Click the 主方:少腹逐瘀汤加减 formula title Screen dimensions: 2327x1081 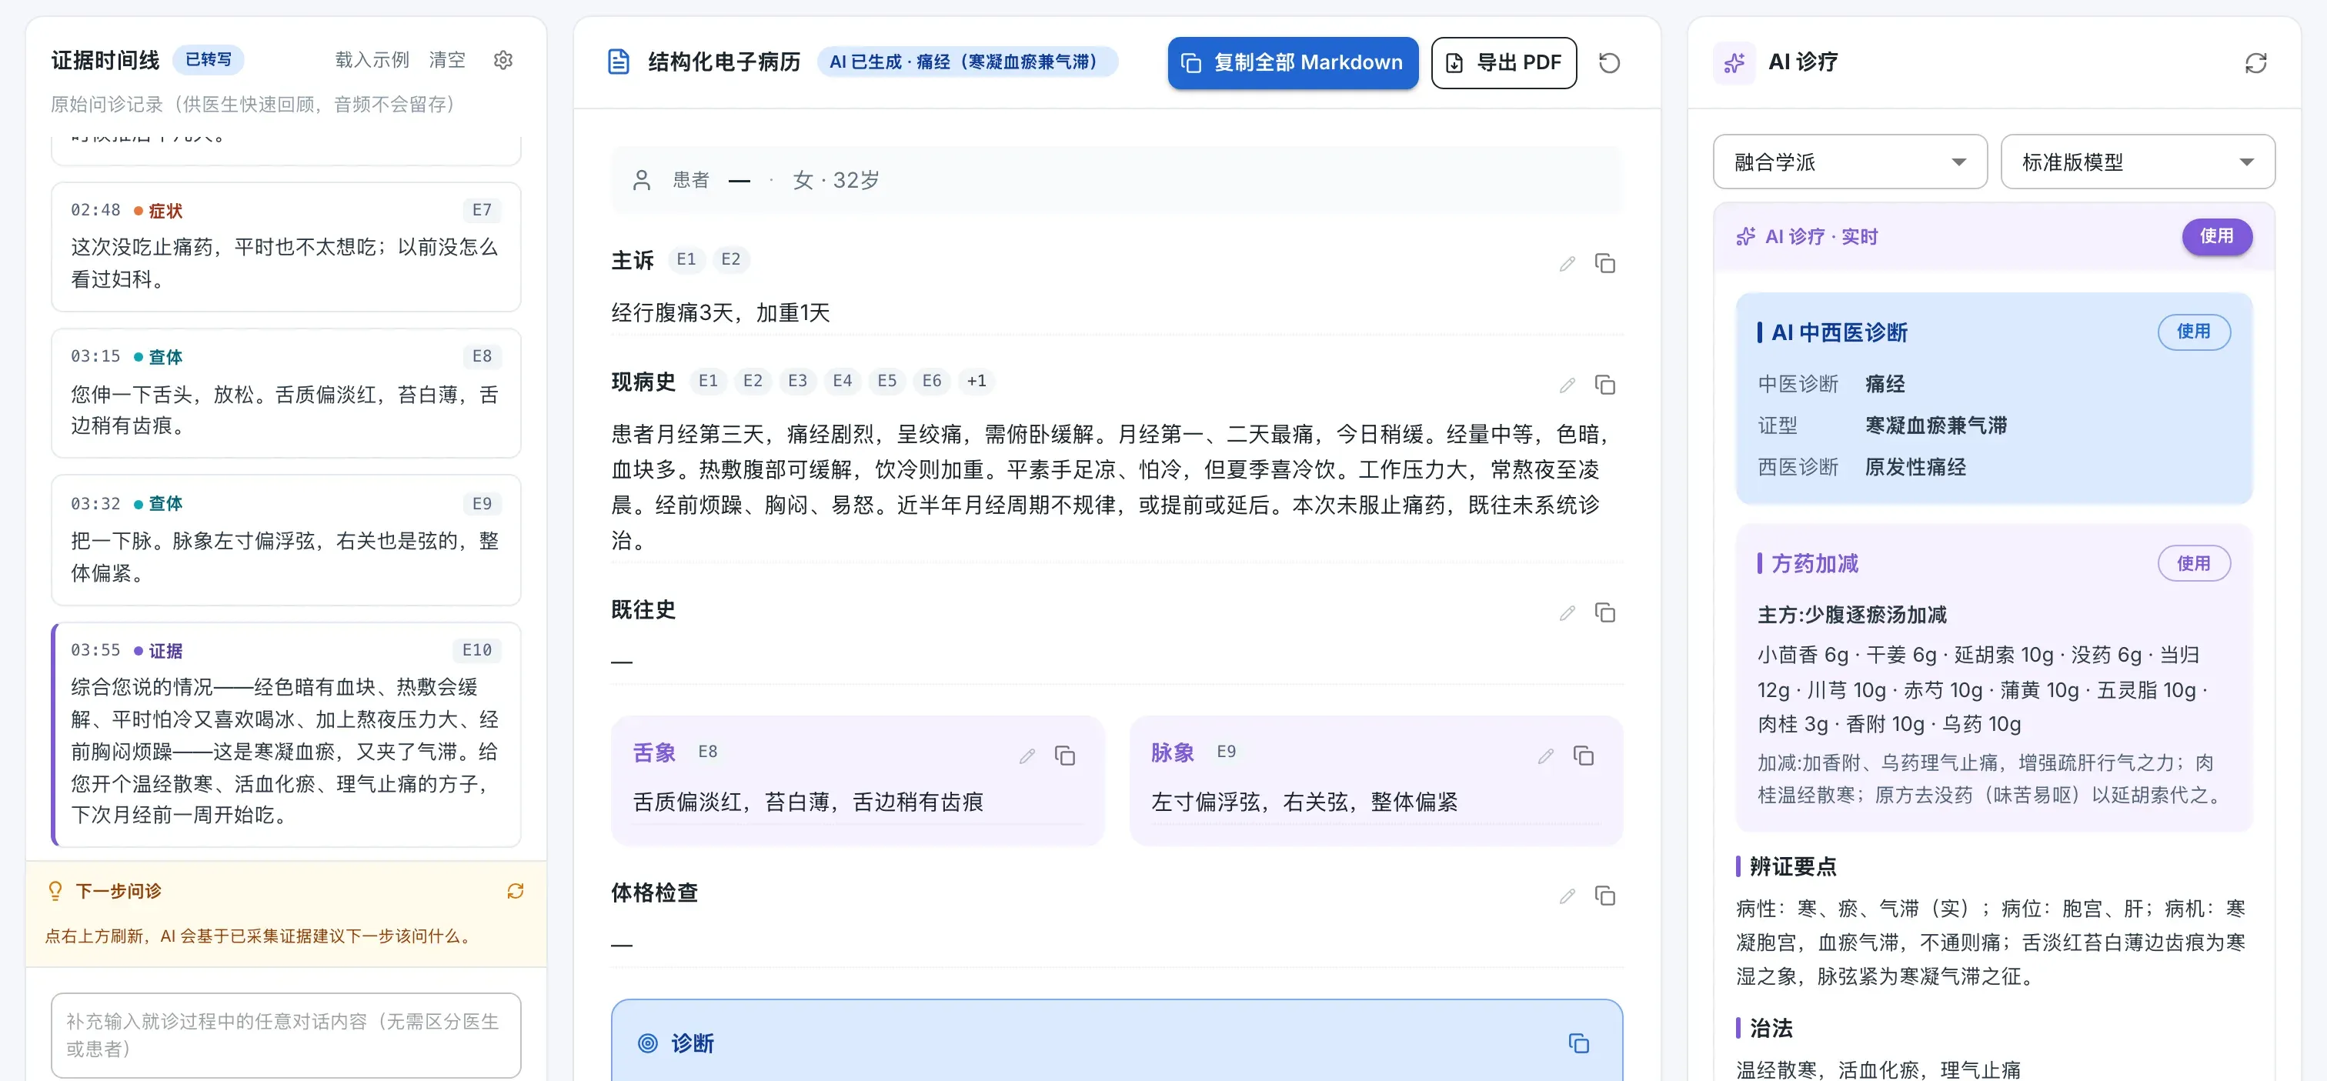(1852, 614)
